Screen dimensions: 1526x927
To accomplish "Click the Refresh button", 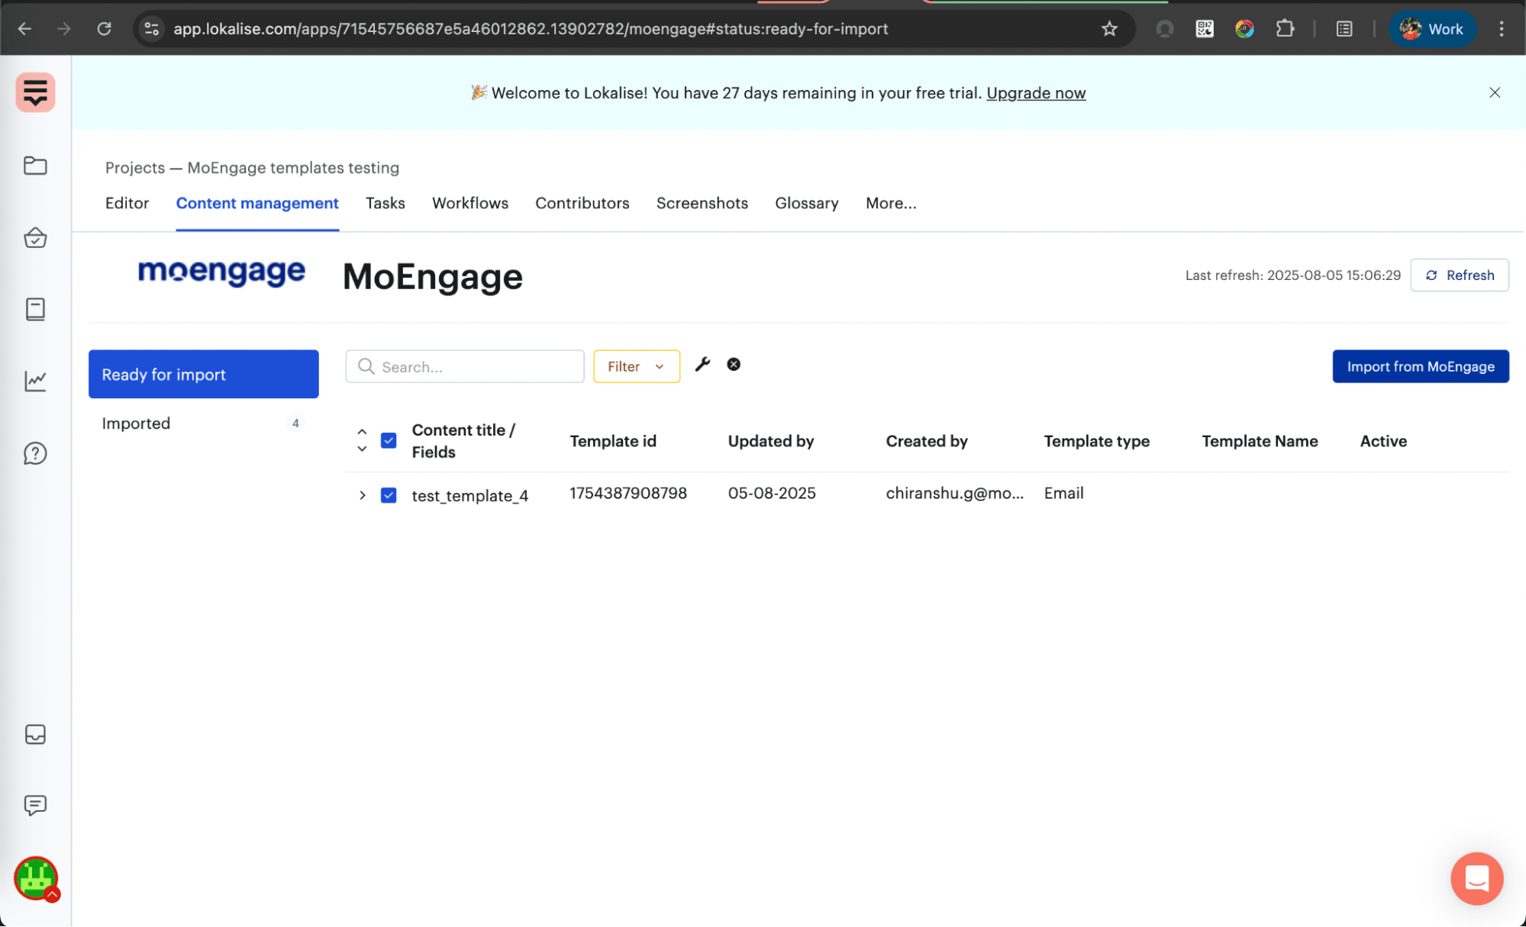I will tap(1458, 275).
